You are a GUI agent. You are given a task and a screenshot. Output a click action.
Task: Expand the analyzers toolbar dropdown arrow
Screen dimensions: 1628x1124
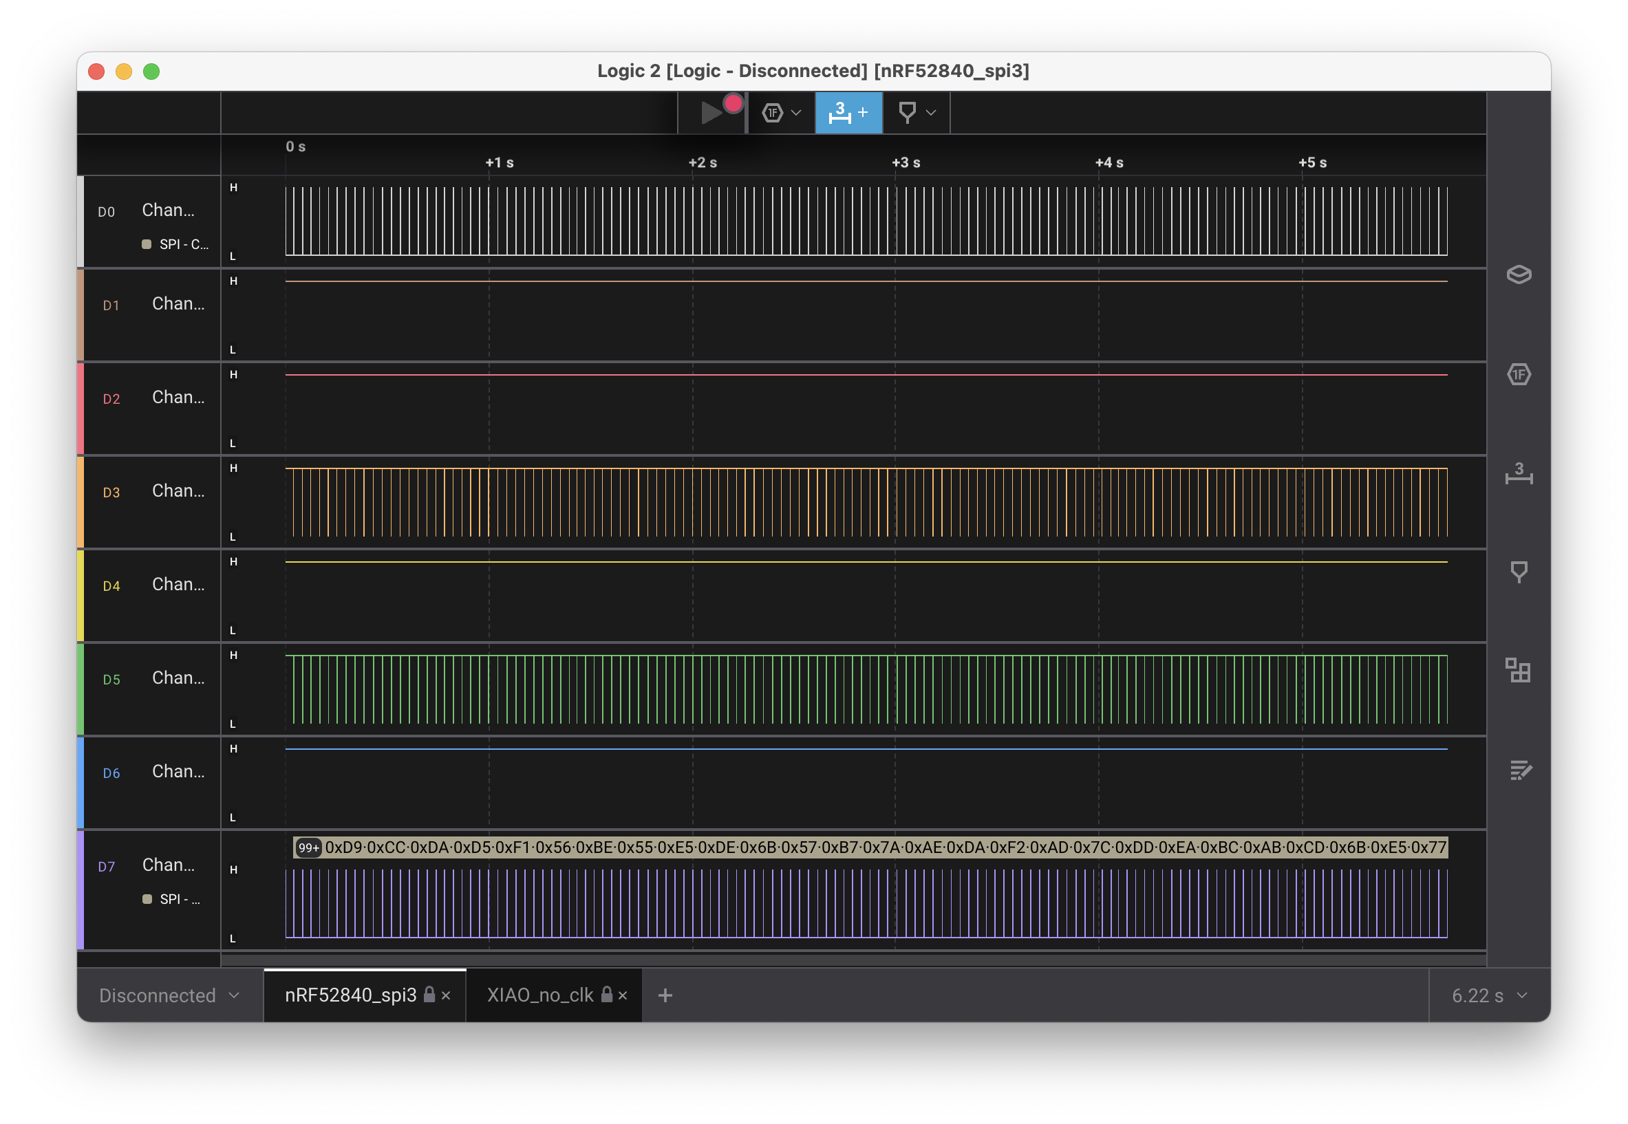pyautogui.click(x=797, y=113)
